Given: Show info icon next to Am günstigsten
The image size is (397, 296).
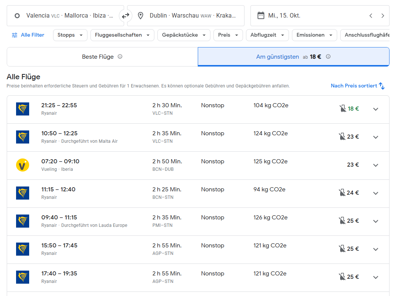Looking at the screenshot, I should coord(328,56).
